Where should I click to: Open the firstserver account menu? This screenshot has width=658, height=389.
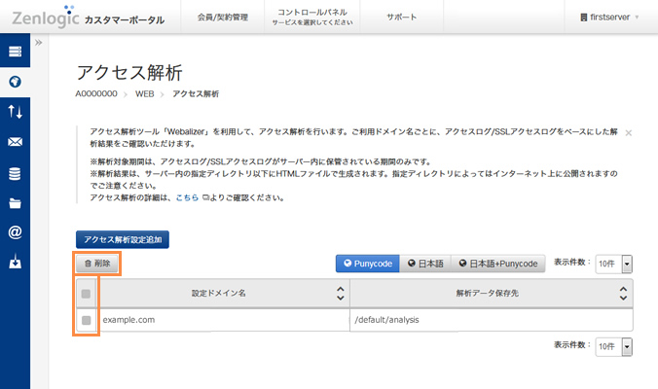click(609, 18)
